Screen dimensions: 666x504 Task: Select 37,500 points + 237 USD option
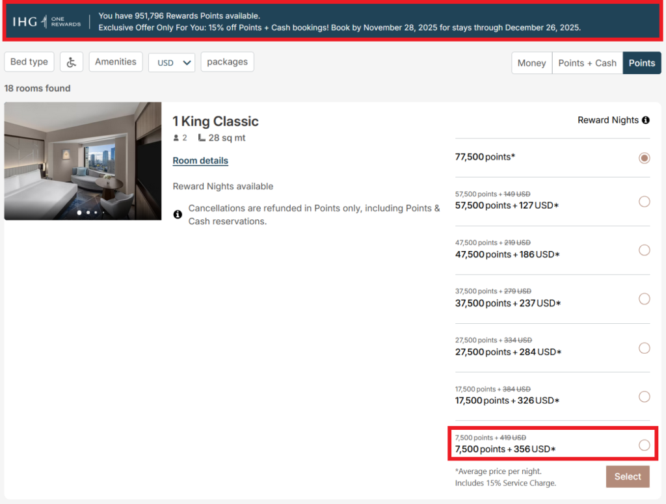pos(644,299)
